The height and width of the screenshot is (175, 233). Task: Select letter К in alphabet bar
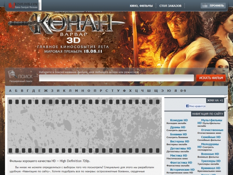(x=64, y=91)
